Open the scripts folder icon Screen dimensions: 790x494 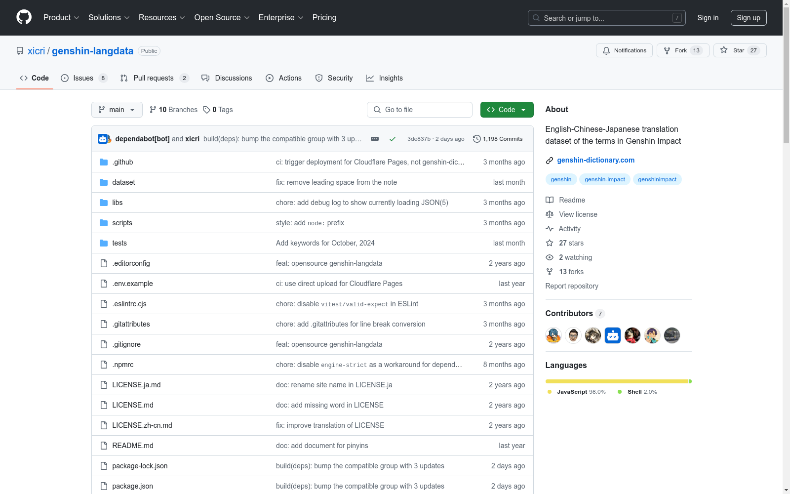point(104,223)
